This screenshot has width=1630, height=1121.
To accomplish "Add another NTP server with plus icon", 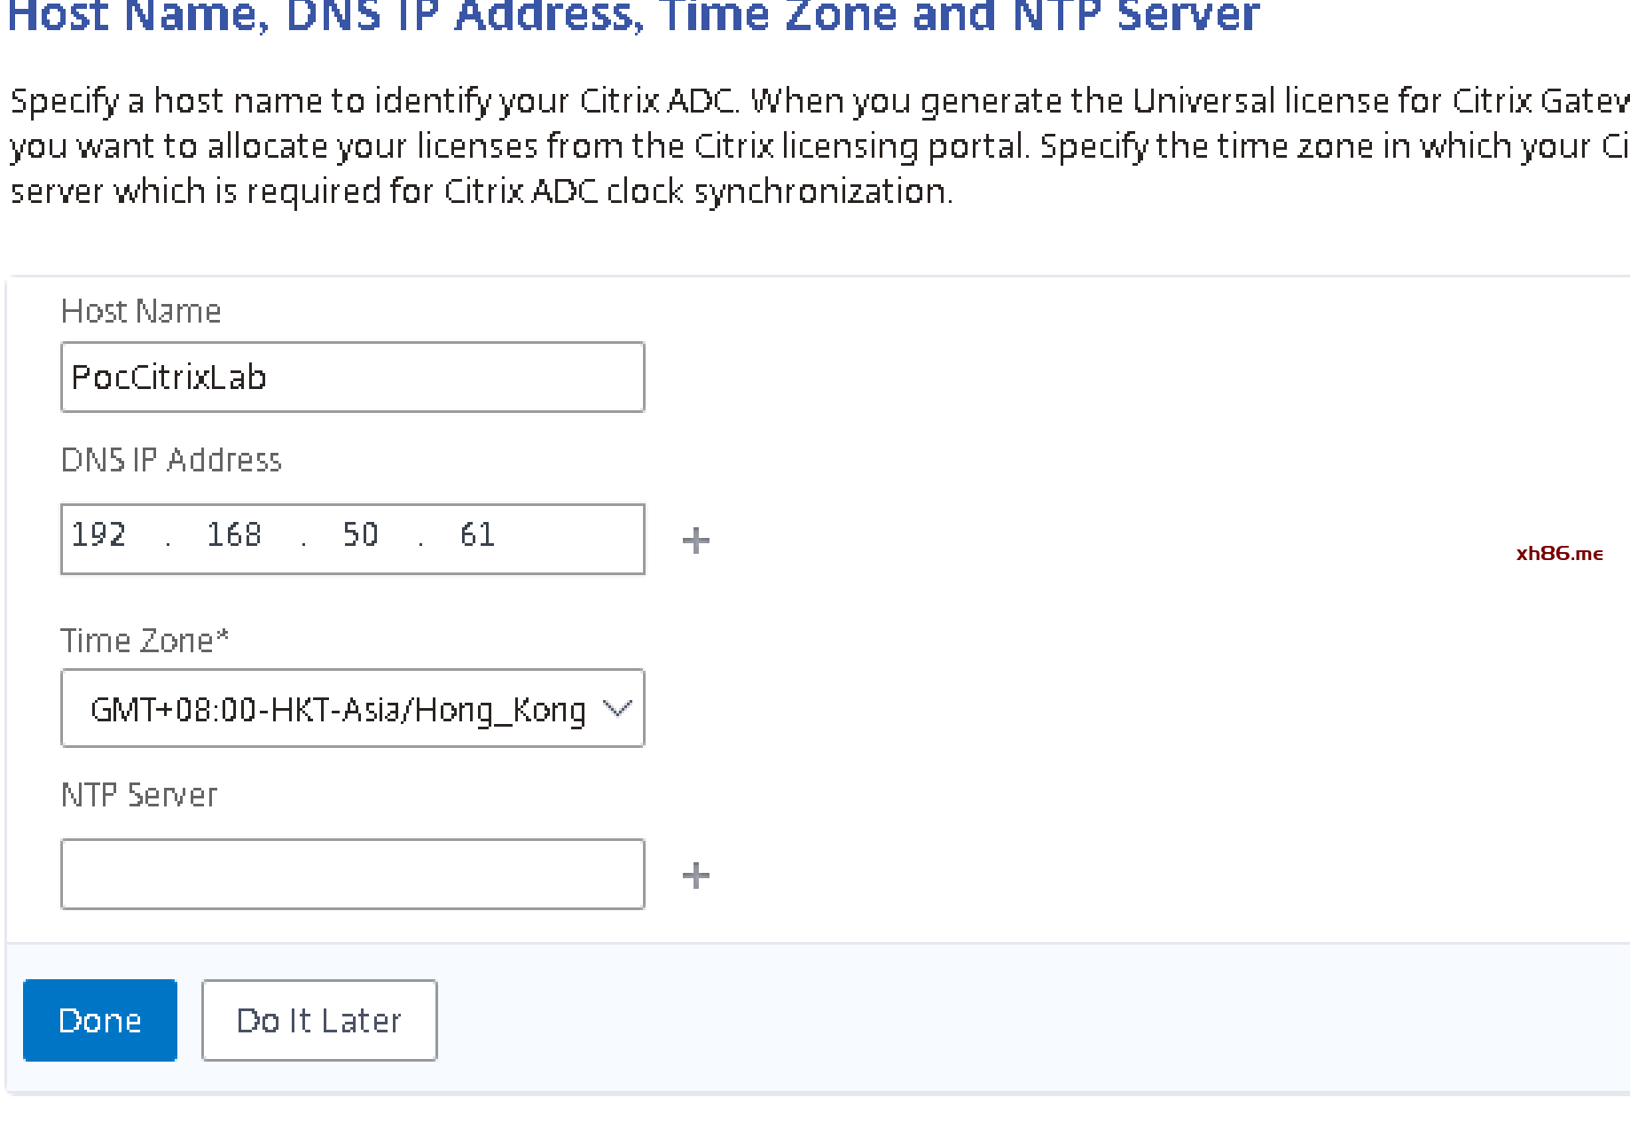I will [x=696, y=875].
